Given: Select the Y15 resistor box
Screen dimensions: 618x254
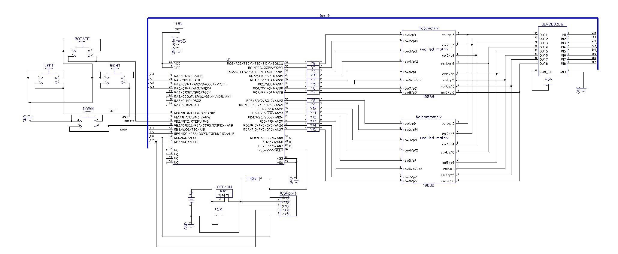Looking at the screenshot, I should tap(313, 129).
